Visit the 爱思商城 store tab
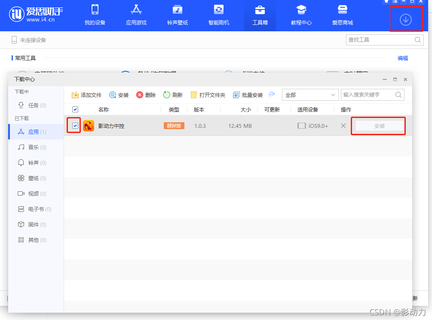Screen dimensions: 432x320 click(343, 15)
